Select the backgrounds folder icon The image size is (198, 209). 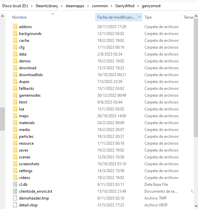point(15,33)
